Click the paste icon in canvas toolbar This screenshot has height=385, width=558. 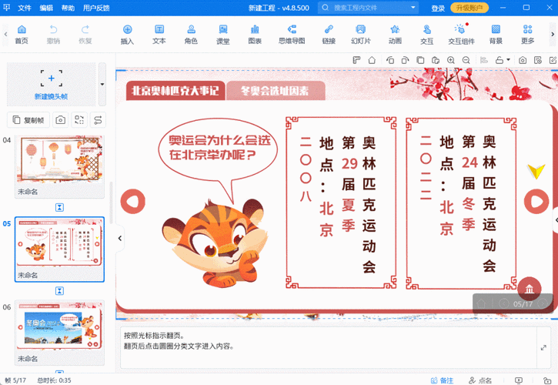[x=436, y=60]
